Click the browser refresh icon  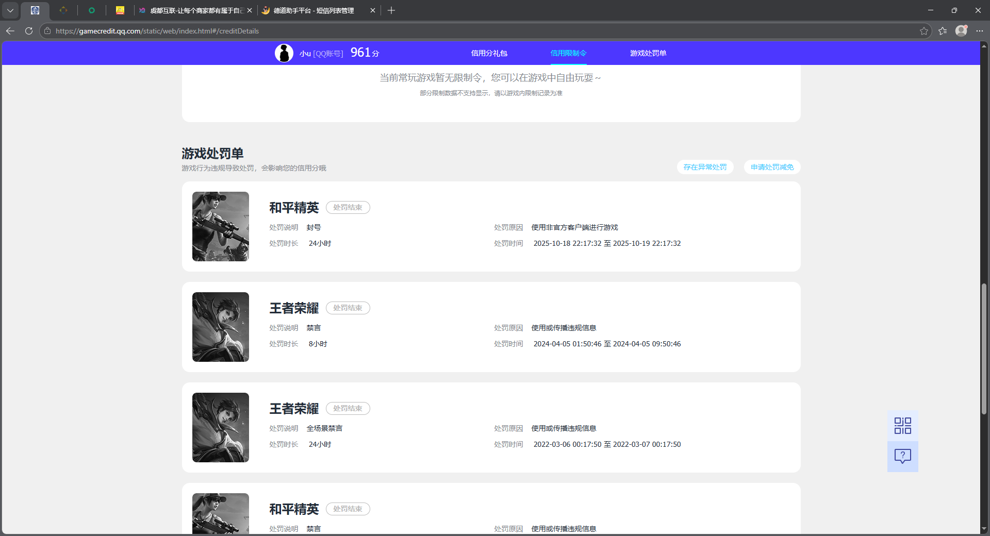[29, 31]
